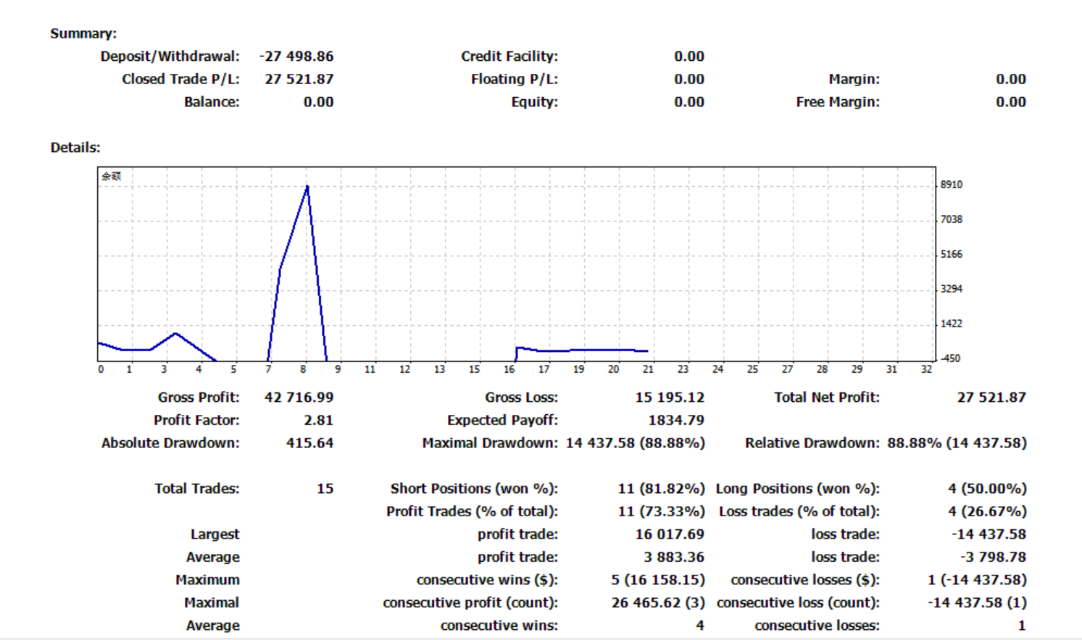Viewport: 1082px width, 640px height.
Task: Select x-axis tick label 16
Action: (x=509, y=369)
